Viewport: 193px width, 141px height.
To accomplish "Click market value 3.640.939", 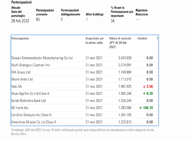I will [x=125, y=58].
